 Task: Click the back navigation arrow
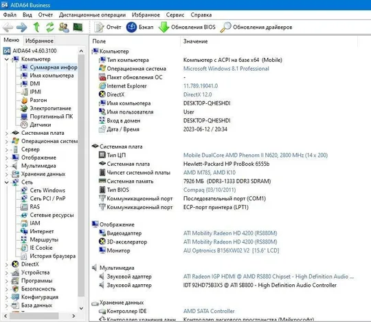(x=8, y=28)
